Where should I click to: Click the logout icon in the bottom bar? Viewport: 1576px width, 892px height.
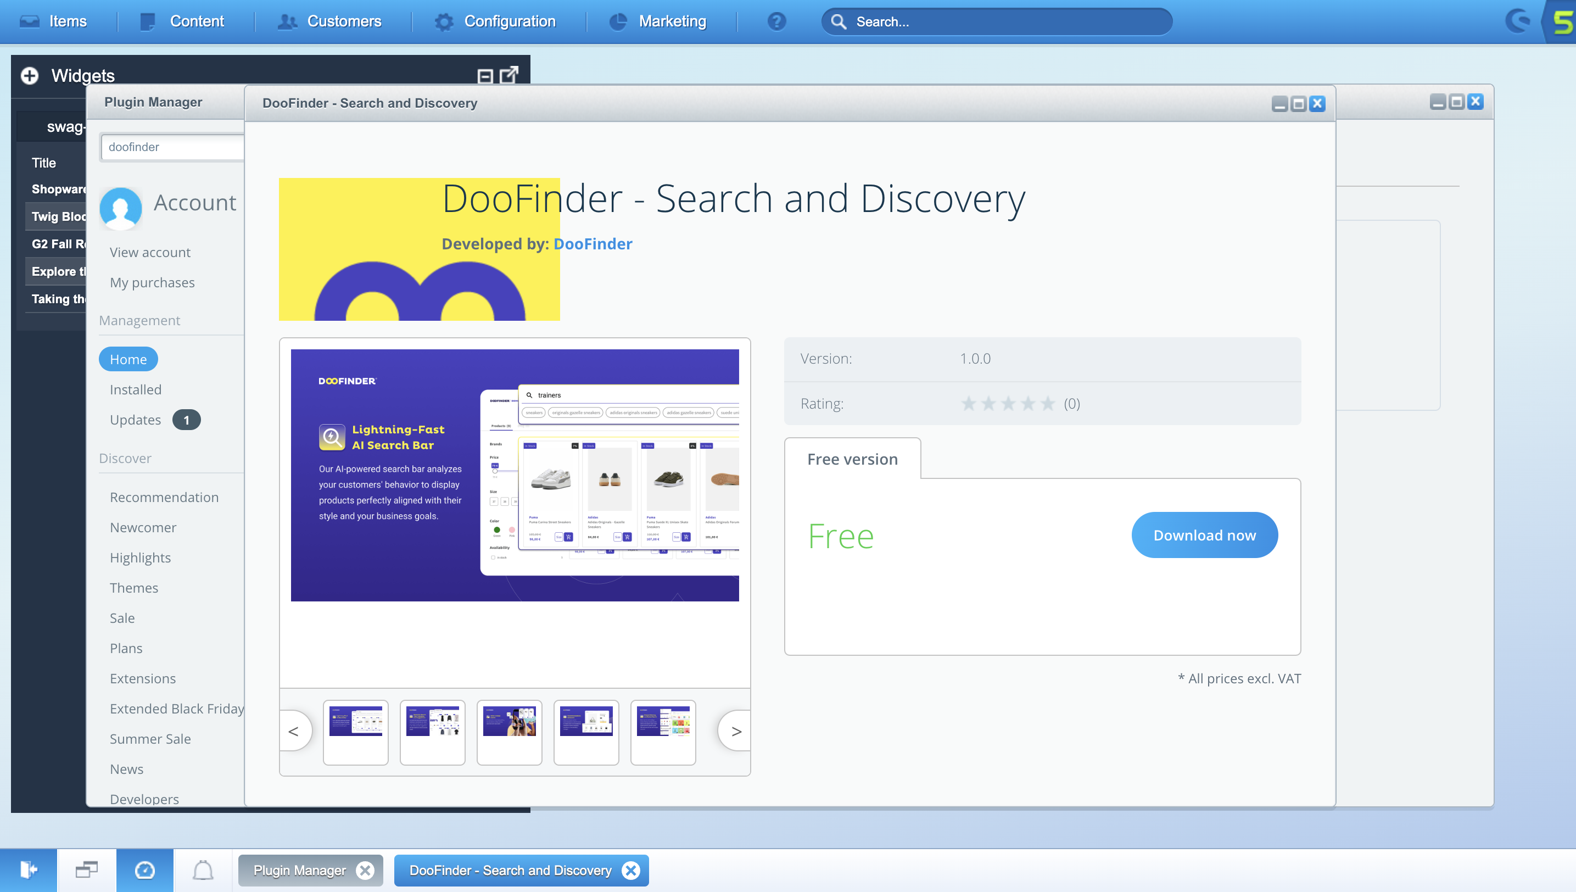[28, 870]
